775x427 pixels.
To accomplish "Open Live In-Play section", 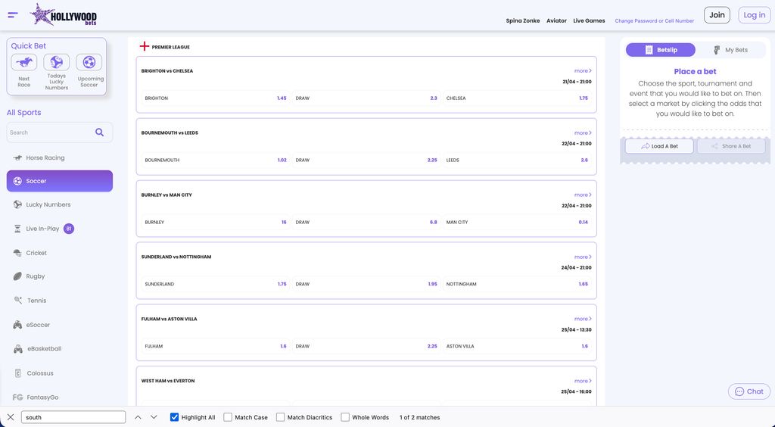I will click(x=59, y=229).
